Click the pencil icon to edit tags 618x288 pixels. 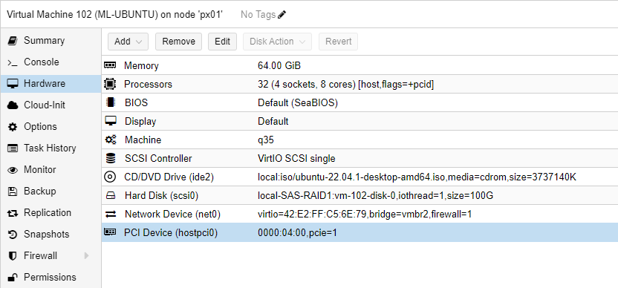coord(282,15)
